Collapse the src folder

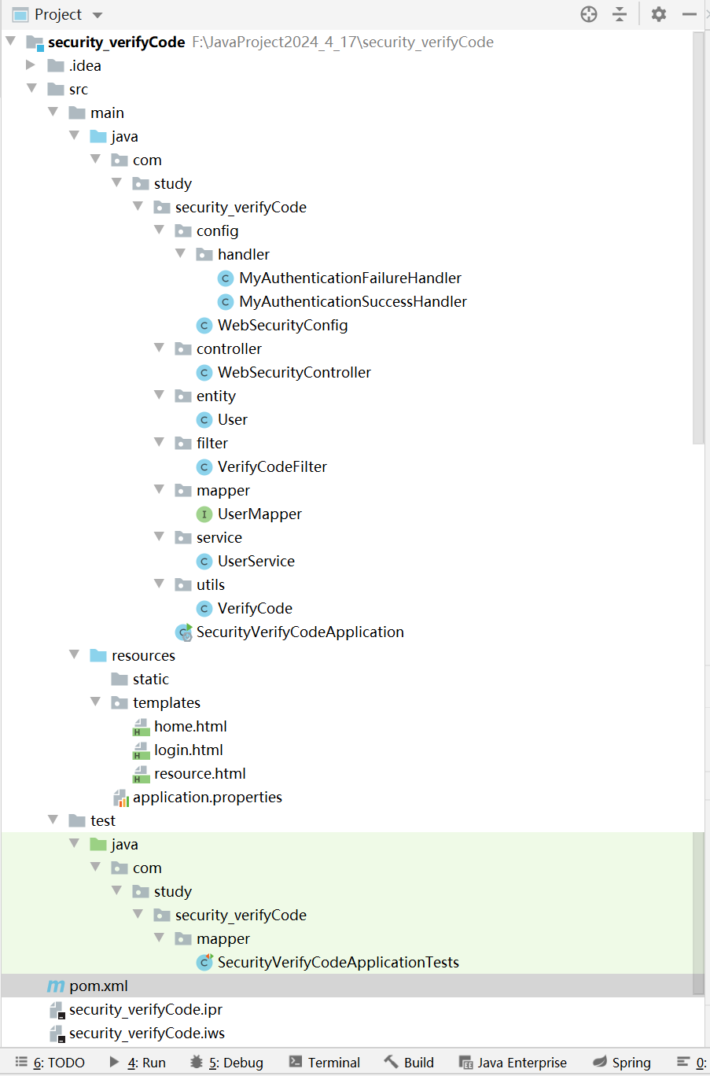coord(31,89)
